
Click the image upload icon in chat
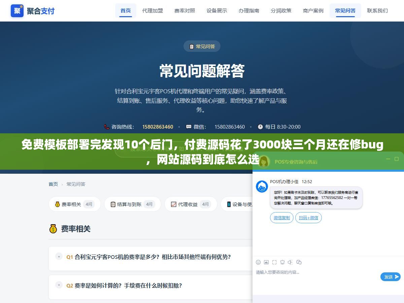pos(266,262)
